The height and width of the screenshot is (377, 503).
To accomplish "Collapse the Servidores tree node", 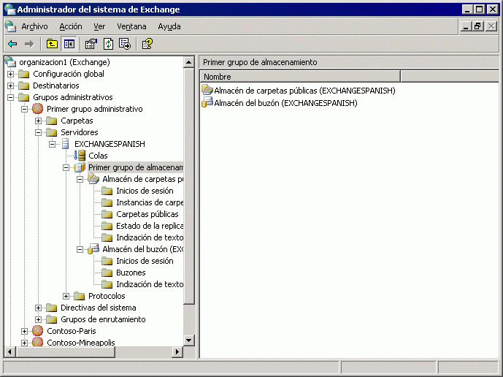I will pos(39,132).
